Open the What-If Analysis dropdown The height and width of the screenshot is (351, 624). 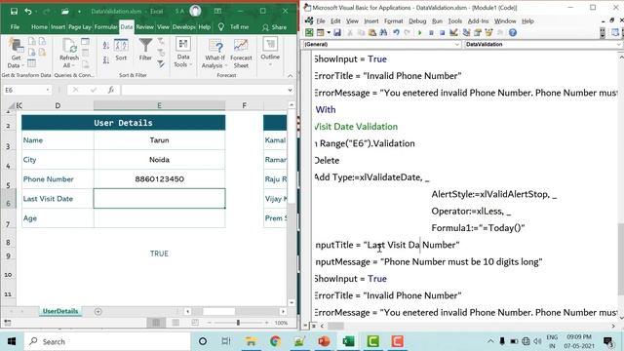click(214, 54)
